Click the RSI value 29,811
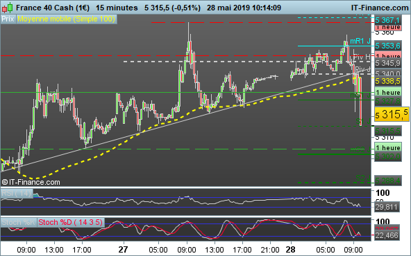 coord(387,208)
